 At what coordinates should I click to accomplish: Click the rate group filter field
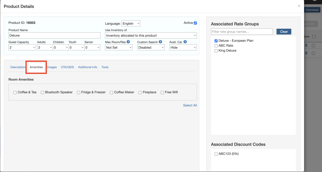click(x=242, y=32)
